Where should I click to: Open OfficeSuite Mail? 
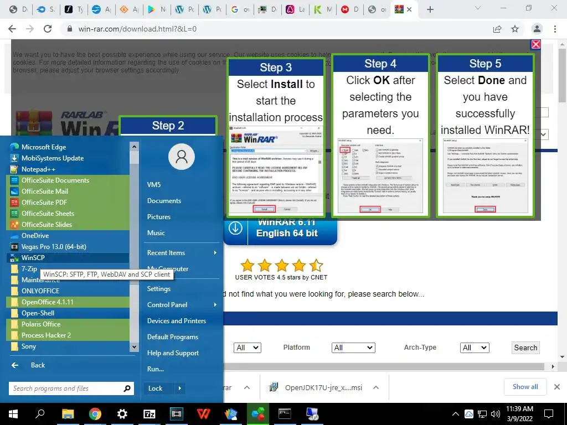68,191
